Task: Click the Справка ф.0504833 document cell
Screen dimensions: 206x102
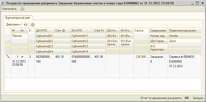Action: (181, 57)
